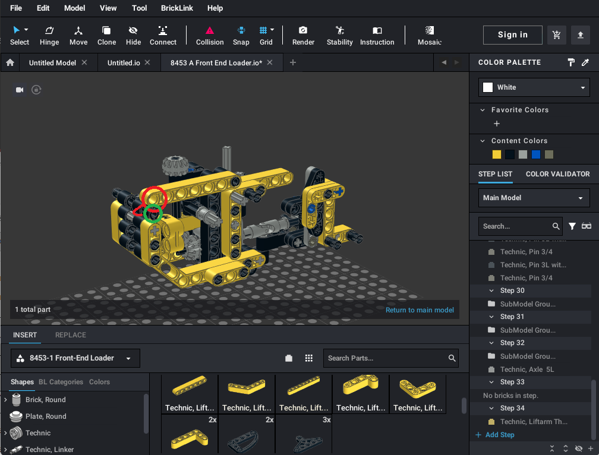
Task: Click the step list search magnifier
Action: pos(556,226)
